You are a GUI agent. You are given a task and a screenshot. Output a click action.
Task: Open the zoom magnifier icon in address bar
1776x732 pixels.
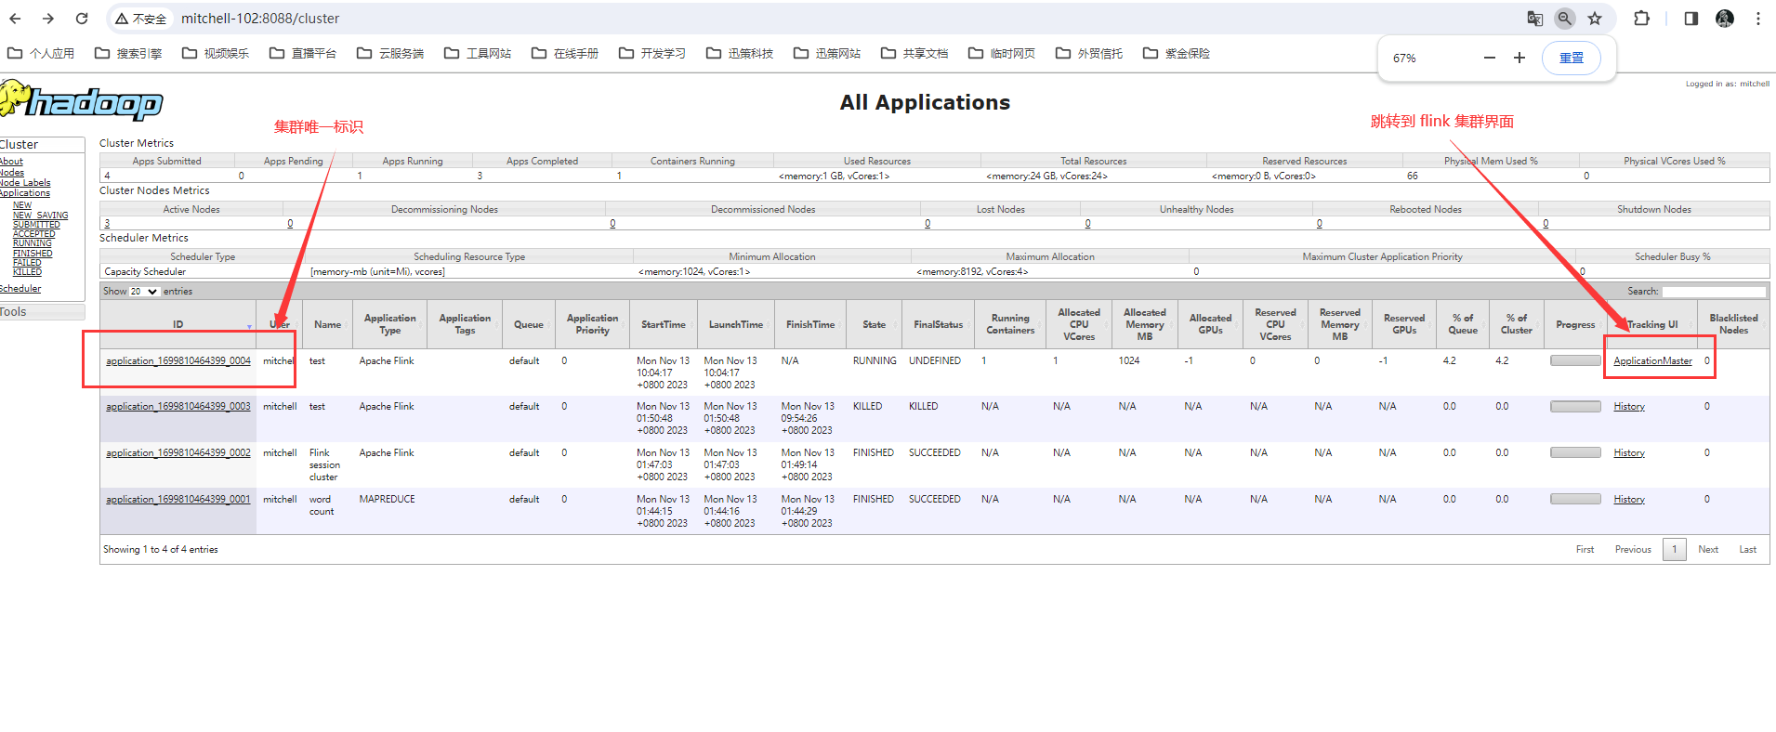click(1565, 19)
